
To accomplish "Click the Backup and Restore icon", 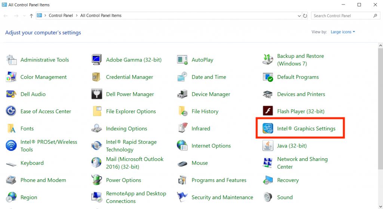I will tap(268, 60).
